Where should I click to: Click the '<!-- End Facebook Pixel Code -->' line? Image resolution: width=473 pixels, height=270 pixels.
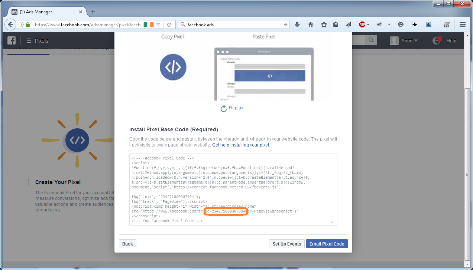coord(167,221)
